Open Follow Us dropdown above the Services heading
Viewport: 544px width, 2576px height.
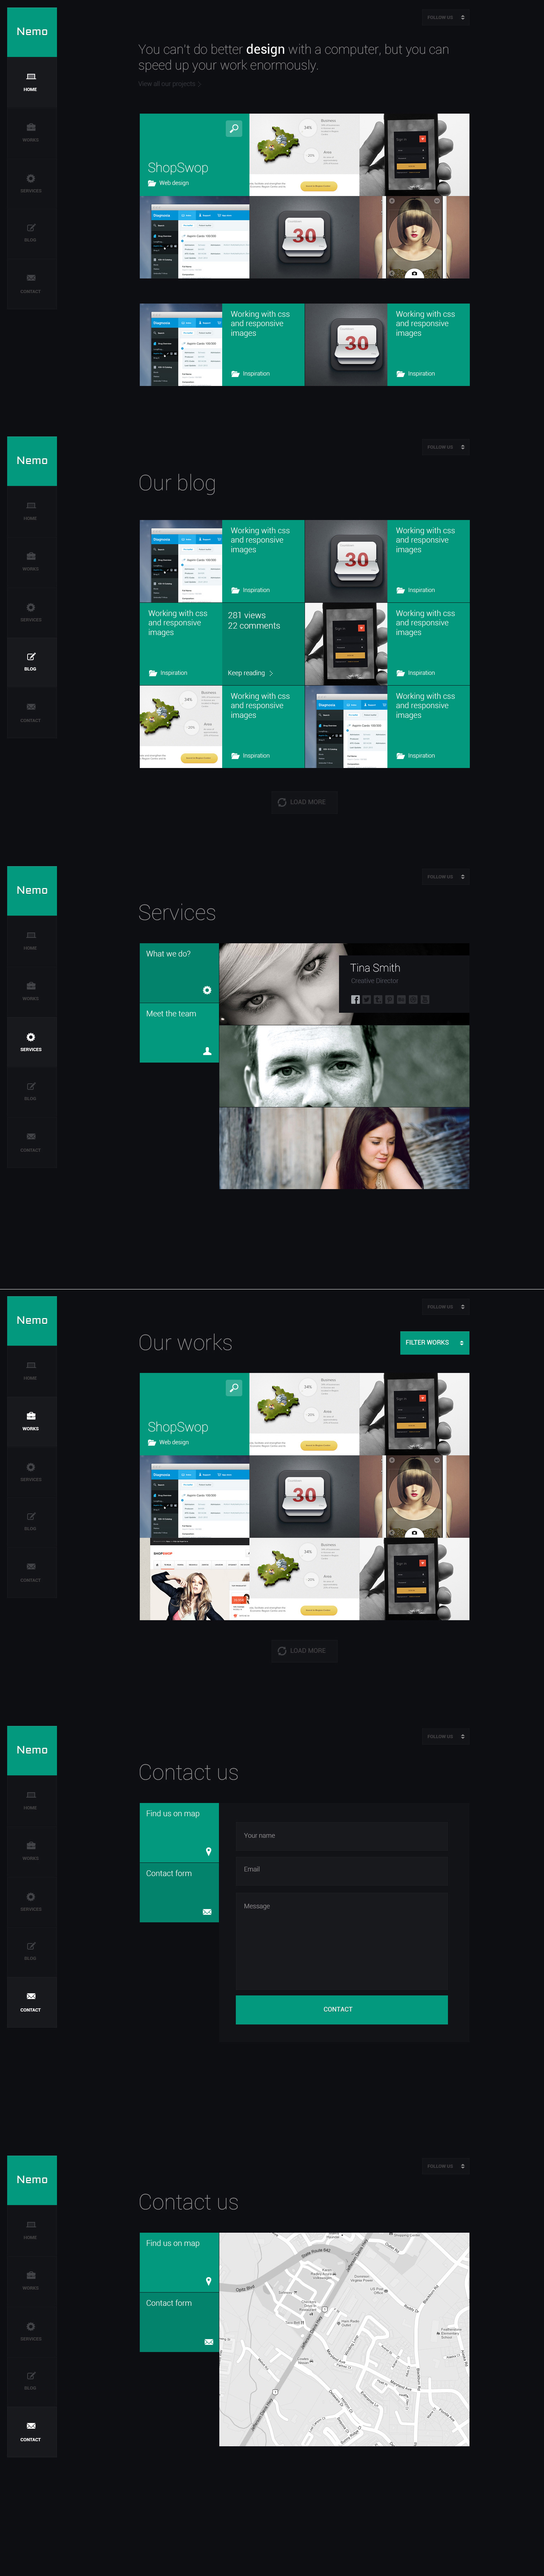(x=445, y=877)
